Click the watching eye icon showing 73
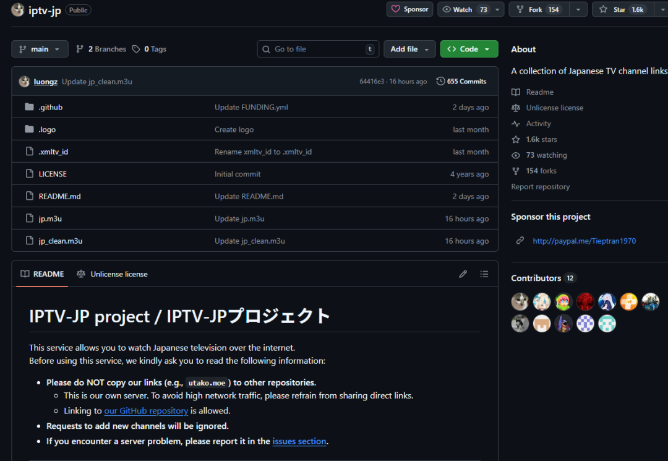 (515, 155)
